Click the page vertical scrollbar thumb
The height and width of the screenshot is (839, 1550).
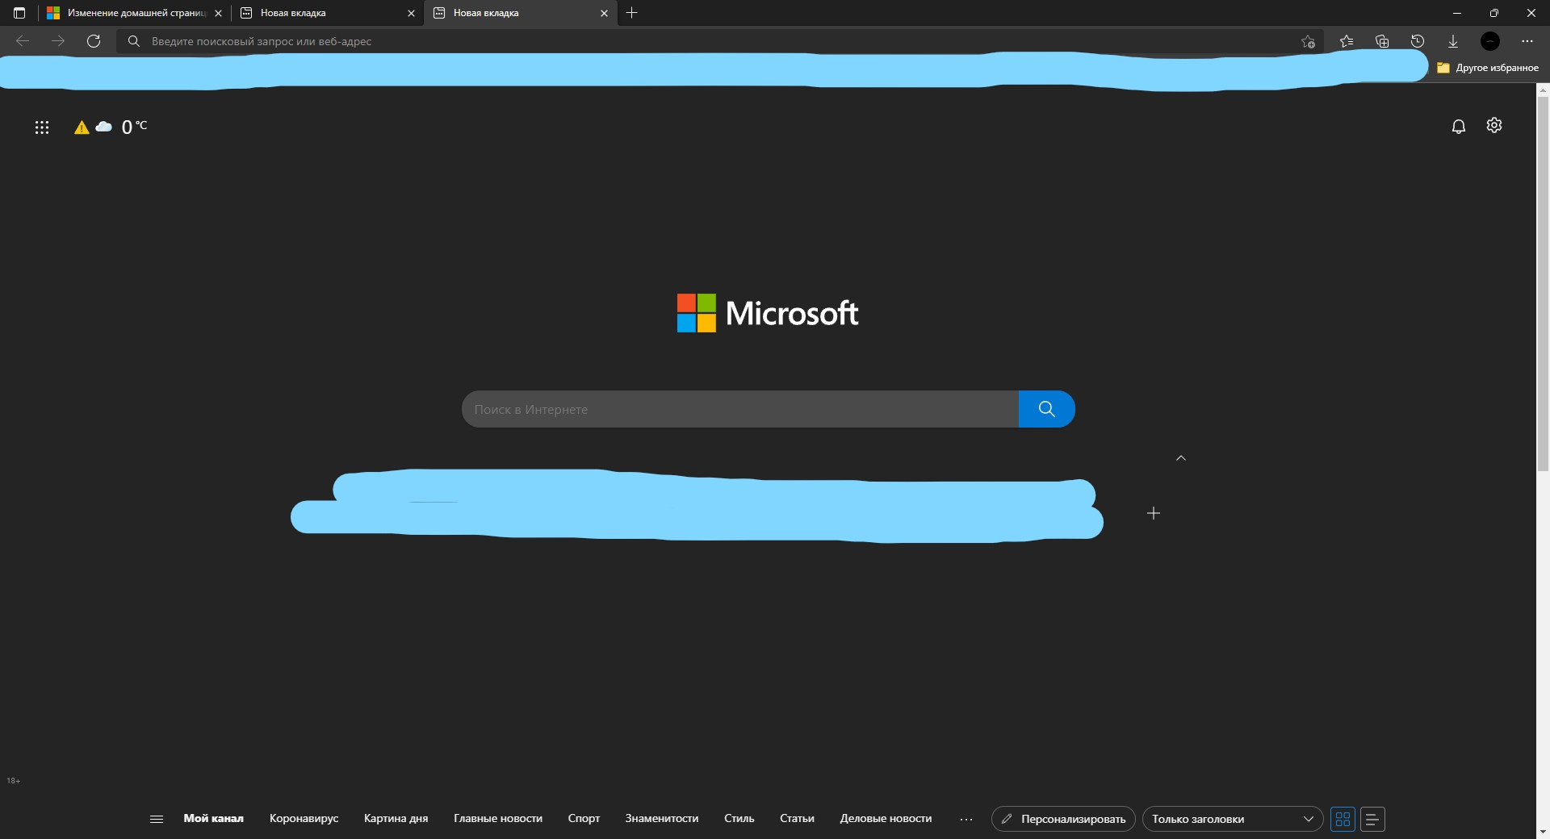(x=1543, y=285)
